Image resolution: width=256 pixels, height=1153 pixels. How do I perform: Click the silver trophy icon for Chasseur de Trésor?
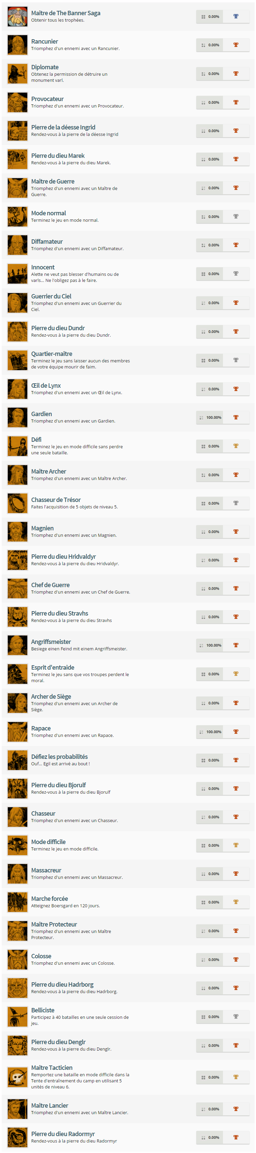coord(236,503)
